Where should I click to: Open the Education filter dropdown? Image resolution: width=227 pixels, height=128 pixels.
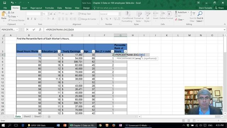click(x=59, y=51)
